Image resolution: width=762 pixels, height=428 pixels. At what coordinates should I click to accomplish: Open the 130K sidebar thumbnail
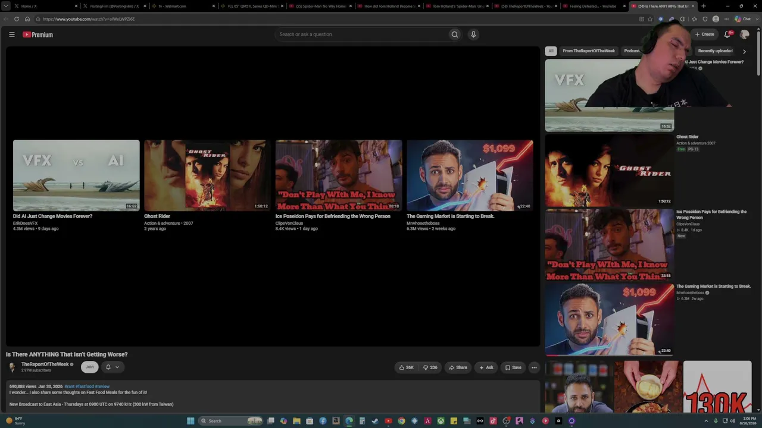click(x=717, y=386)
